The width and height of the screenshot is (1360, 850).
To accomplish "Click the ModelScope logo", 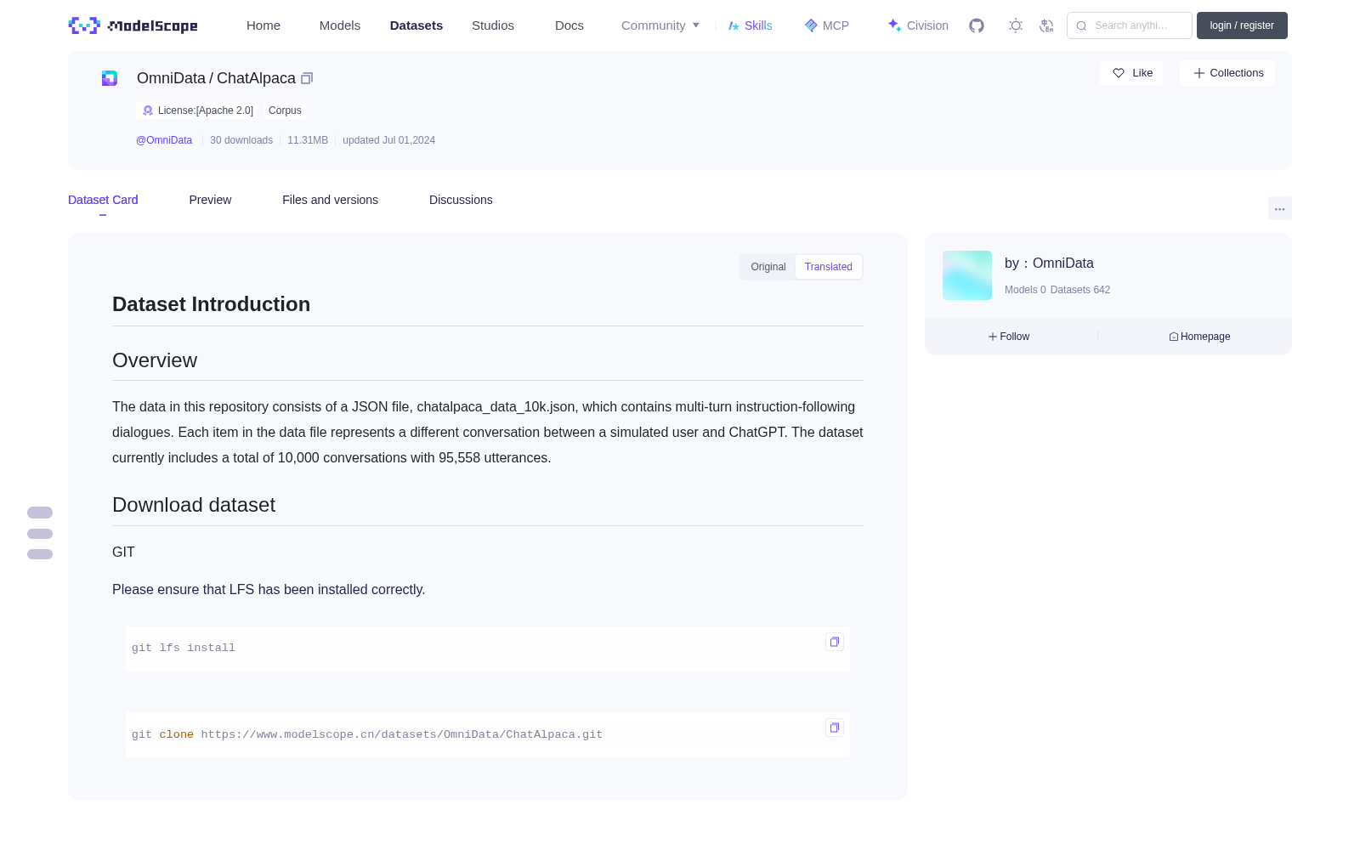I will [x=133, y=25].
